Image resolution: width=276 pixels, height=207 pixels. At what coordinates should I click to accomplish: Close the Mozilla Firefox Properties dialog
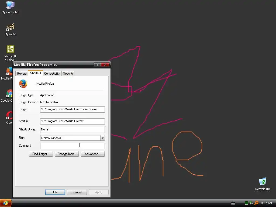105,65
